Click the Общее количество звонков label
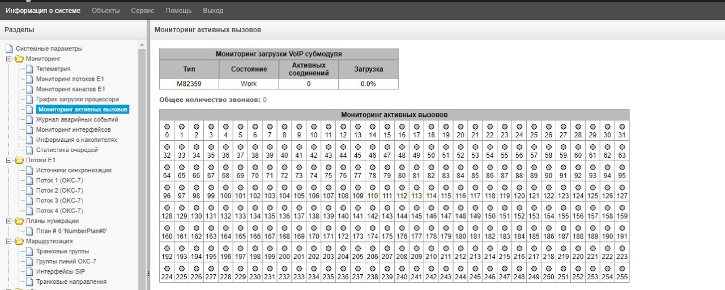Screen dimensions: 725x290 (210, 99)
